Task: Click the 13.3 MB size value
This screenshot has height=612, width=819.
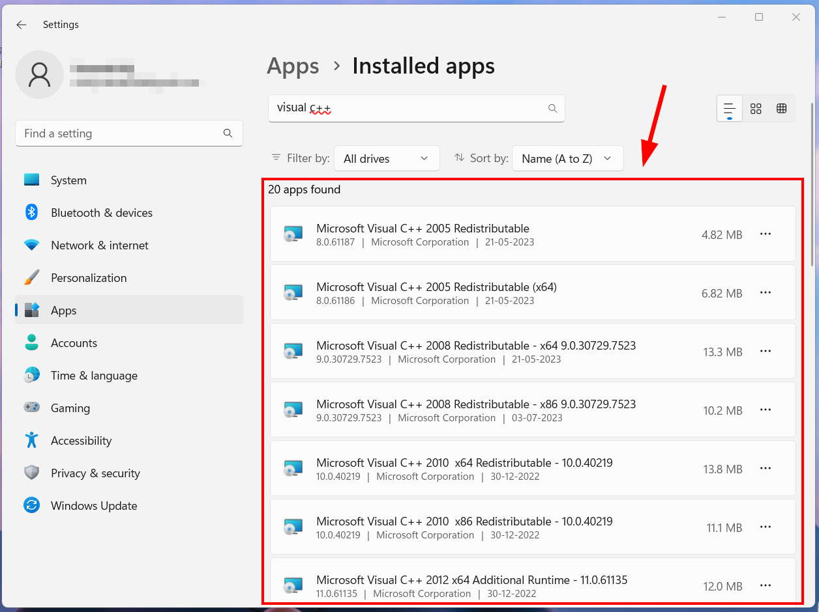Action: tap(722, 352)
